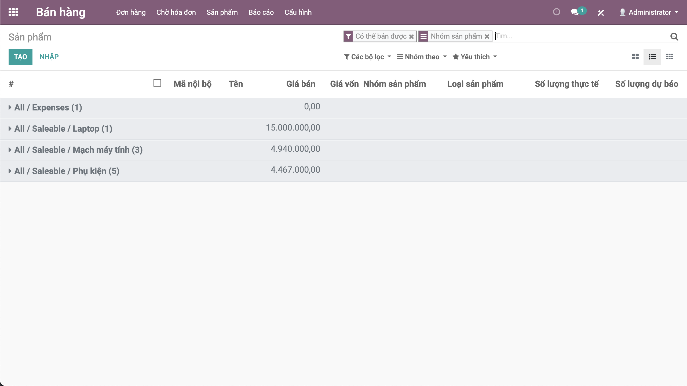Tick the select-all checkbox in header
The image size is (687, 386).
coord(157,83)
